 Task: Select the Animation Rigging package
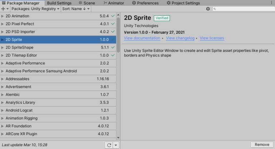click(58, 118)
